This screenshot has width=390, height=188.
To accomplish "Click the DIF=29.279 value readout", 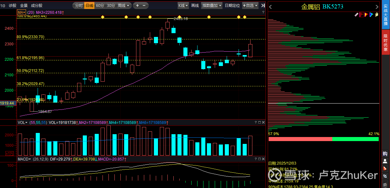I will [61, 159].
